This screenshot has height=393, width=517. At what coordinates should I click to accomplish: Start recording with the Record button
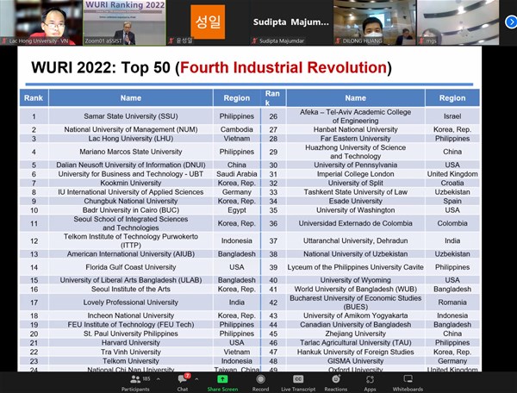(260, 382)
